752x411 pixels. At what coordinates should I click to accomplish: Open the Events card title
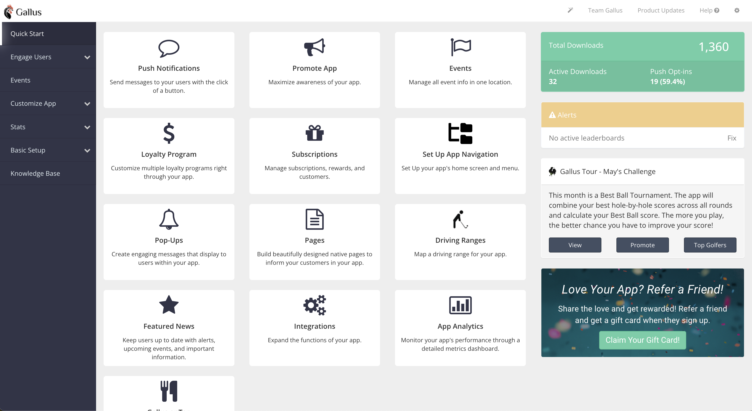(460, 68)
